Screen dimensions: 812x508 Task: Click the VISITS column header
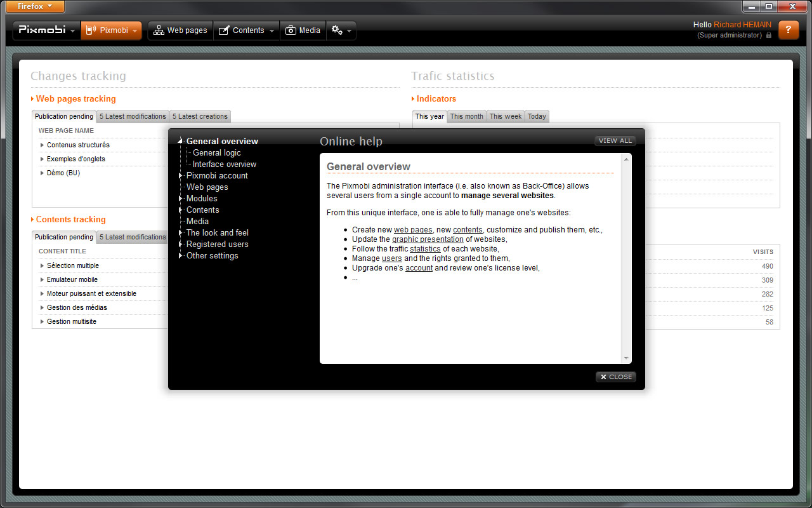tap(763, 251)
